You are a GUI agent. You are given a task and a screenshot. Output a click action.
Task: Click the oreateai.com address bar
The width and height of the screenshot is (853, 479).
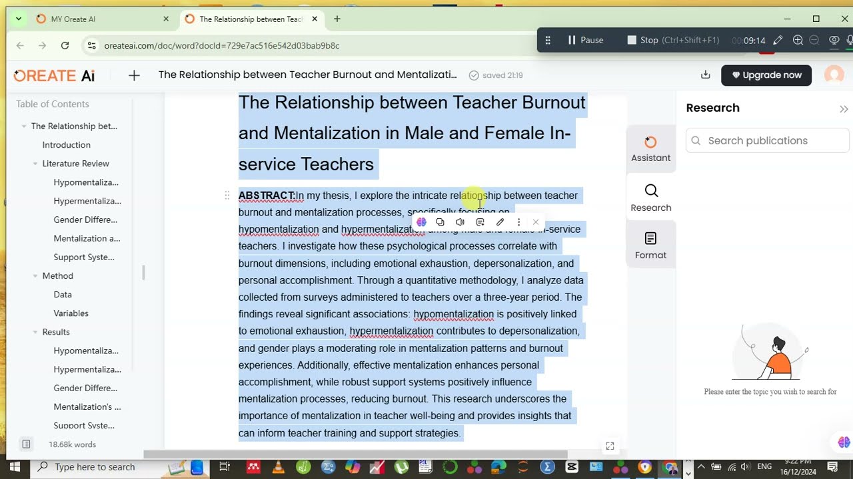coord(222,46)
